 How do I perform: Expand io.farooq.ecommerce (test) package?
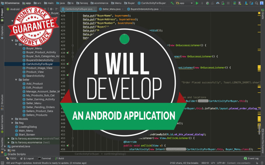click(x=9, y=142)
